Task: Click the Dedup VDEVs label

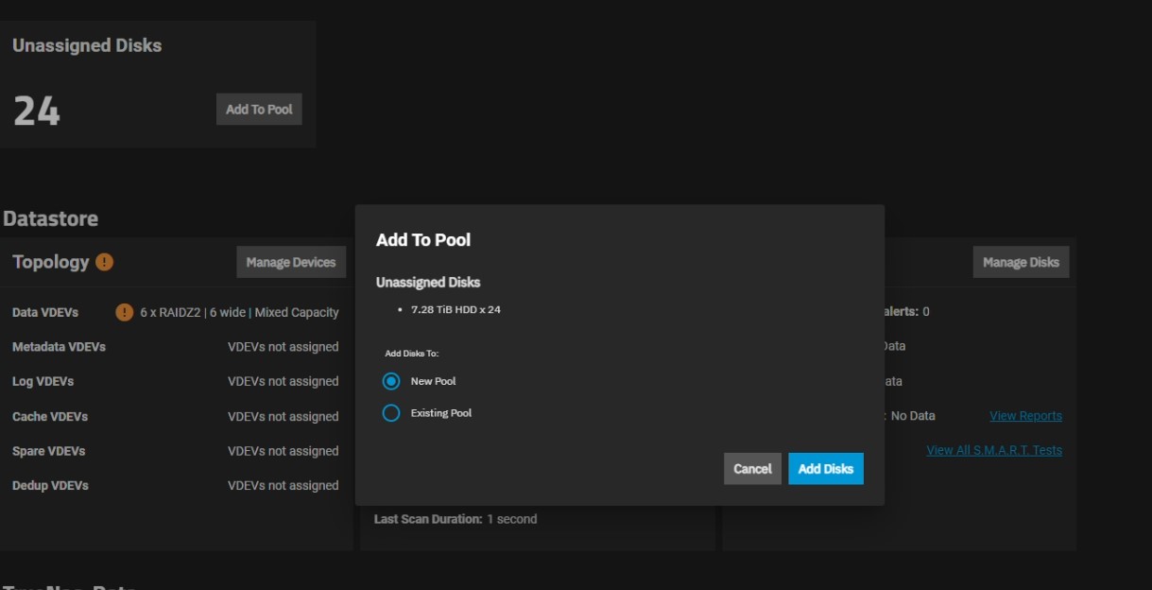Action: [x=50, y=485]
